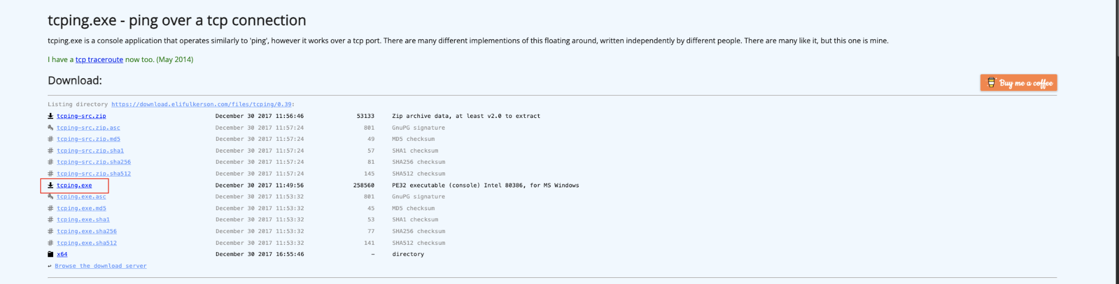Download tcping.exe via its link
1119x284 pixels.
[74, 186]
